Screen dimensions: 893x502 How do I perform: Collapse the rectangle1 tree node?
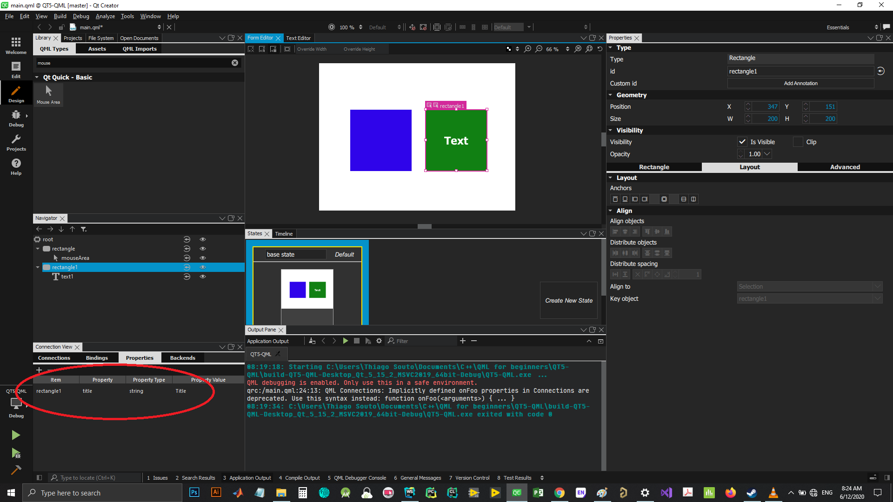[x=38, y=267]
